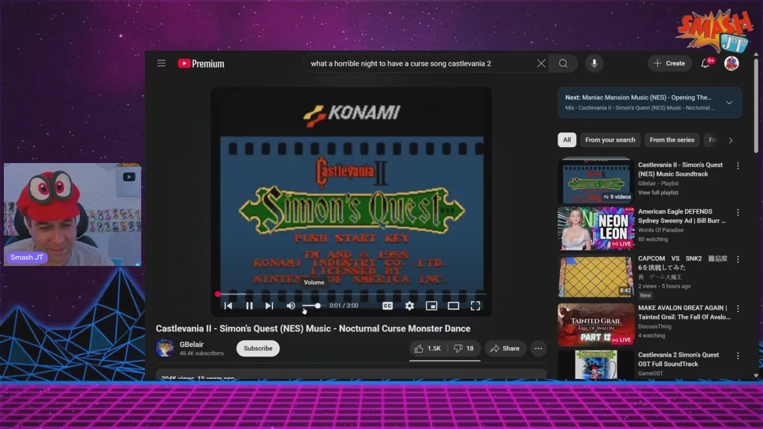This screenshot has width=763, height=429.
Task: Click the Castlevania II video title
Action: pyautogui.click(x=313, y=328)
